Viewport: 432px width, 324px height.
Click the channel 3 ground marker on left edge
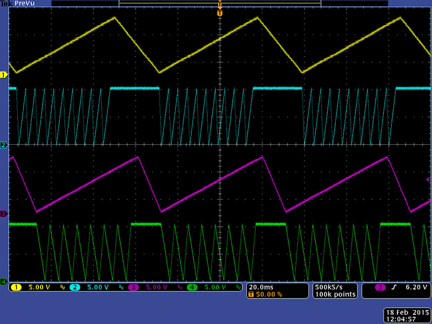(x=4, y=214)
